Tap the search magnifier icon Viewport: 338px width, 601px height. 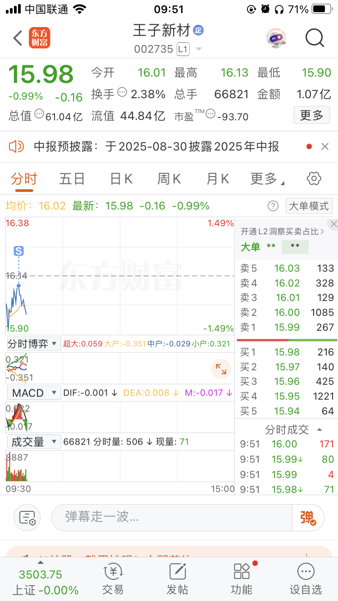pos(315,38)
